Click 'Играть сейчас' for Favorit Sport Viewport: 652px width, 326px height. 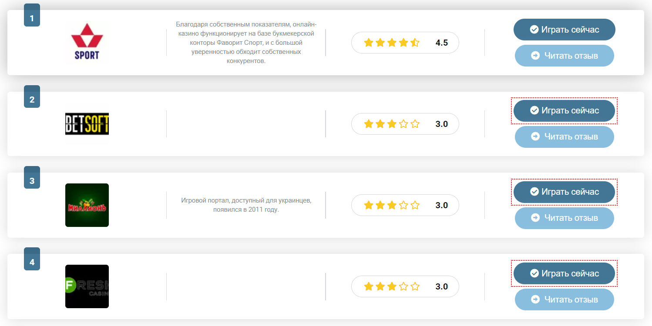(x=564, y=30)
